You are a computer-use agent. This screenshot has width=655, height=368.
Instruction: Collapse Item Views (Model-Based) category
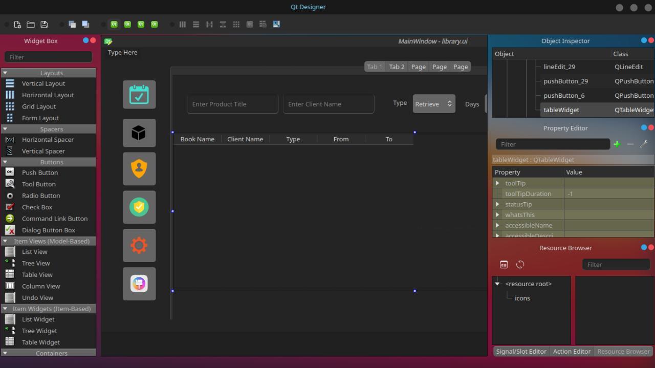[5, 241]
